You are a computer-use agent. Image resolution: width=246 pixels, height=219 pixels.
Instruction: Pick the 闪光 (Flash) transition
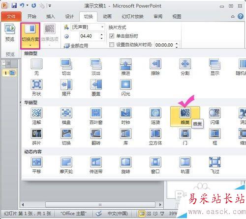125,88
